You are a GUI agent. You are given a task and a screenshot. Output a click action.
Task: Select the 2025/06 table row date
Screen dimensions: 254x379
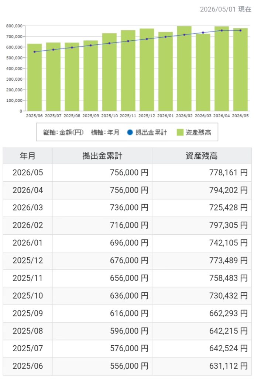point(28,366)
